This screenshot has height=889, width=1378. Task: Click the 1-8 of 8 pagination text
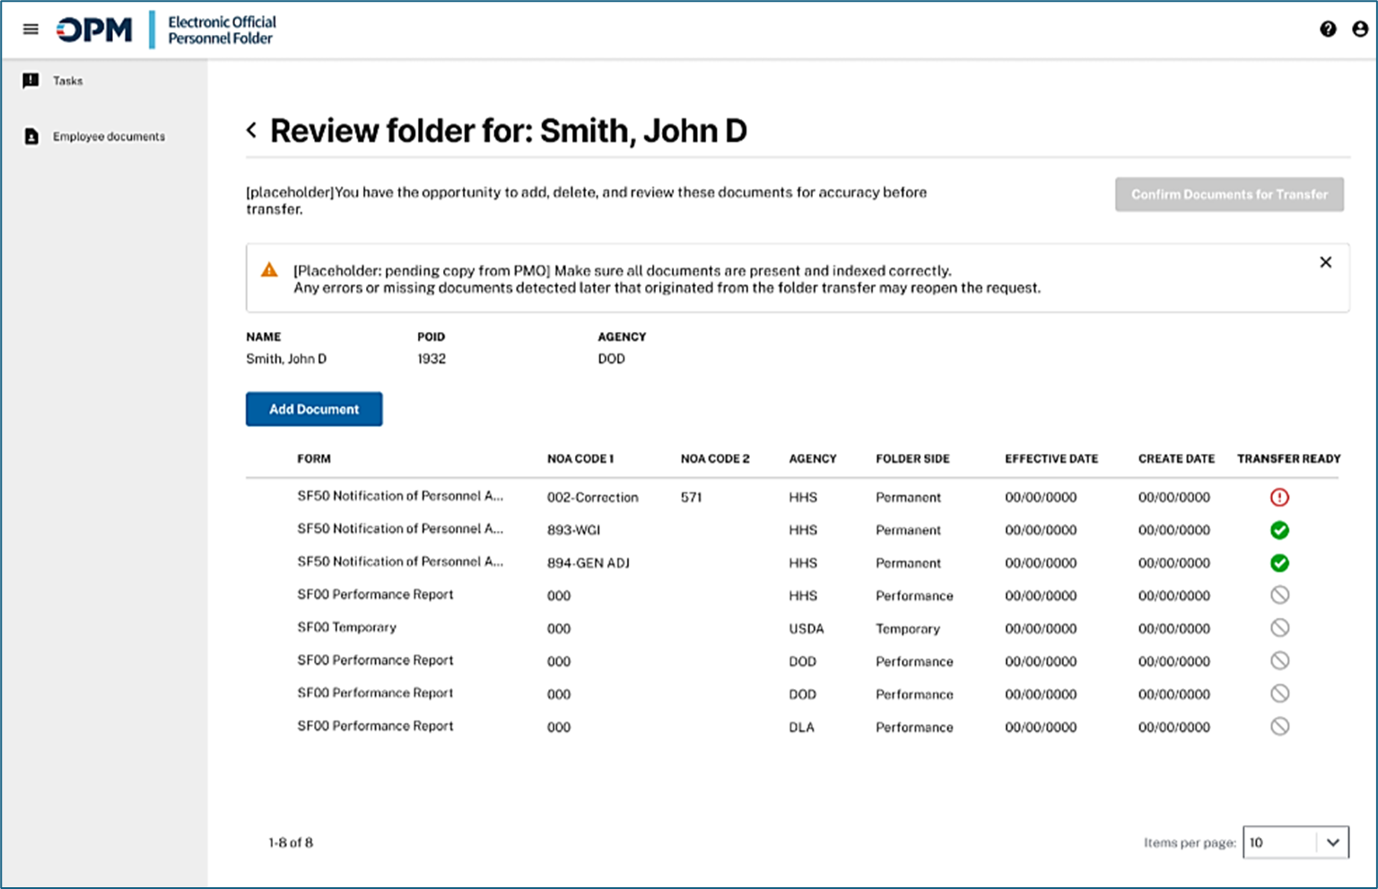click(x=291, y=842)
